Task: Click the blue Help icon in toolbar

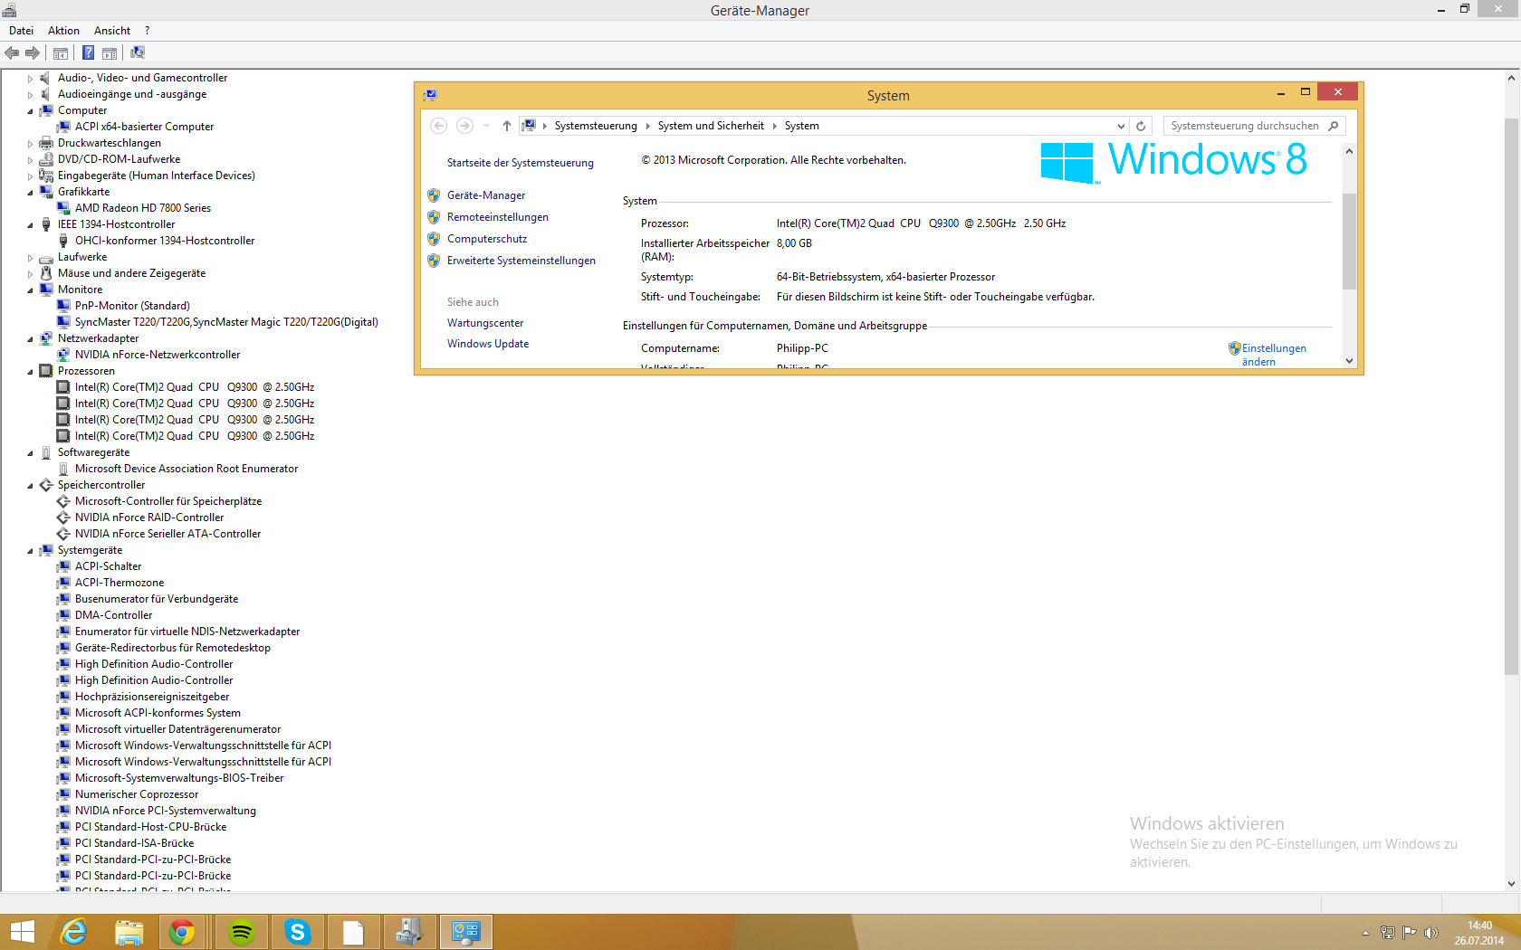Action: (89, 52)
